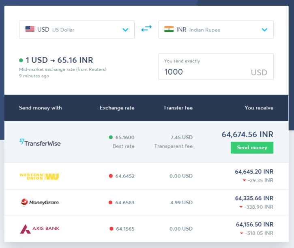This screenshot has height=248, width=294.
Task: Click the US flag icon
Action: click(x=30, y=29)
